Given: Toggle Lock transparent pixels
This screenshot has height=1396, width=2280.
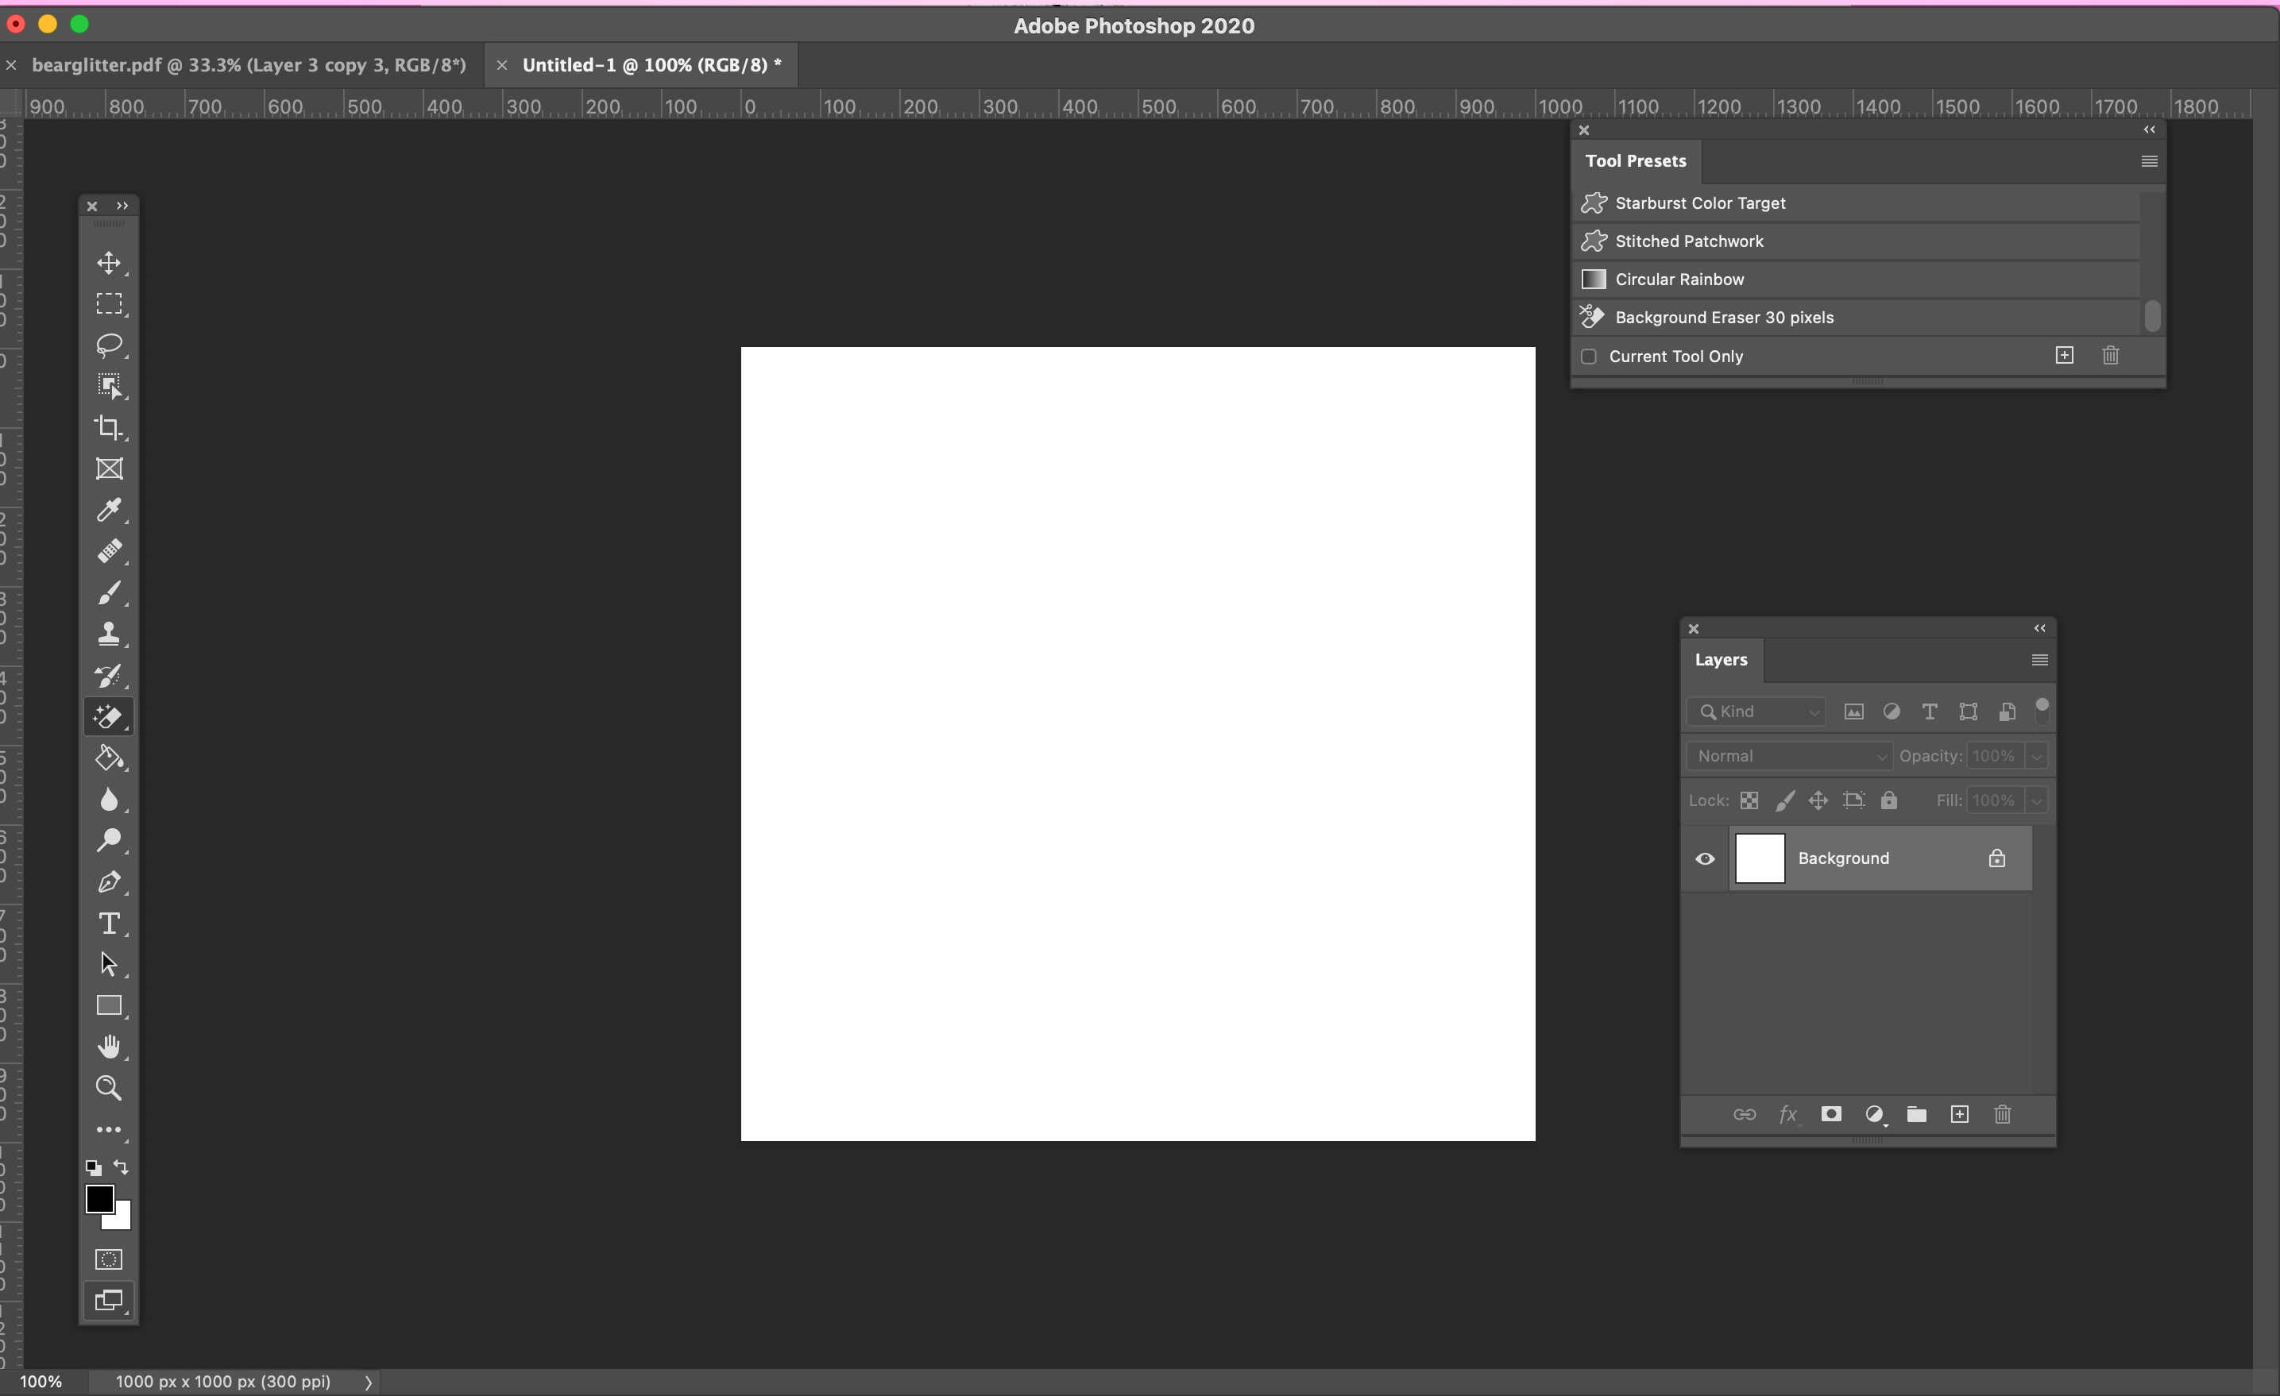Looking at the screenshot, I should [x=1749, y=800].
